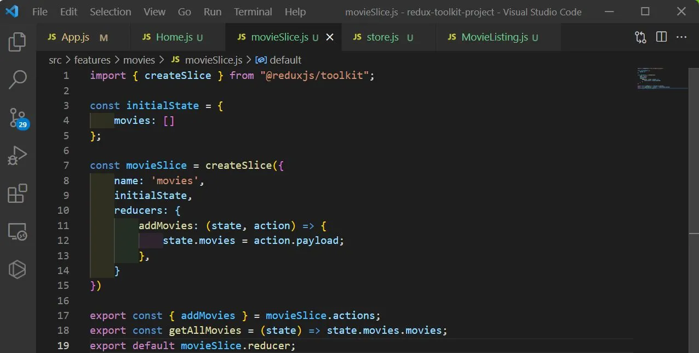Open the File menu
The height and width of the screenshot is (353, 699).
coord(40,12)
